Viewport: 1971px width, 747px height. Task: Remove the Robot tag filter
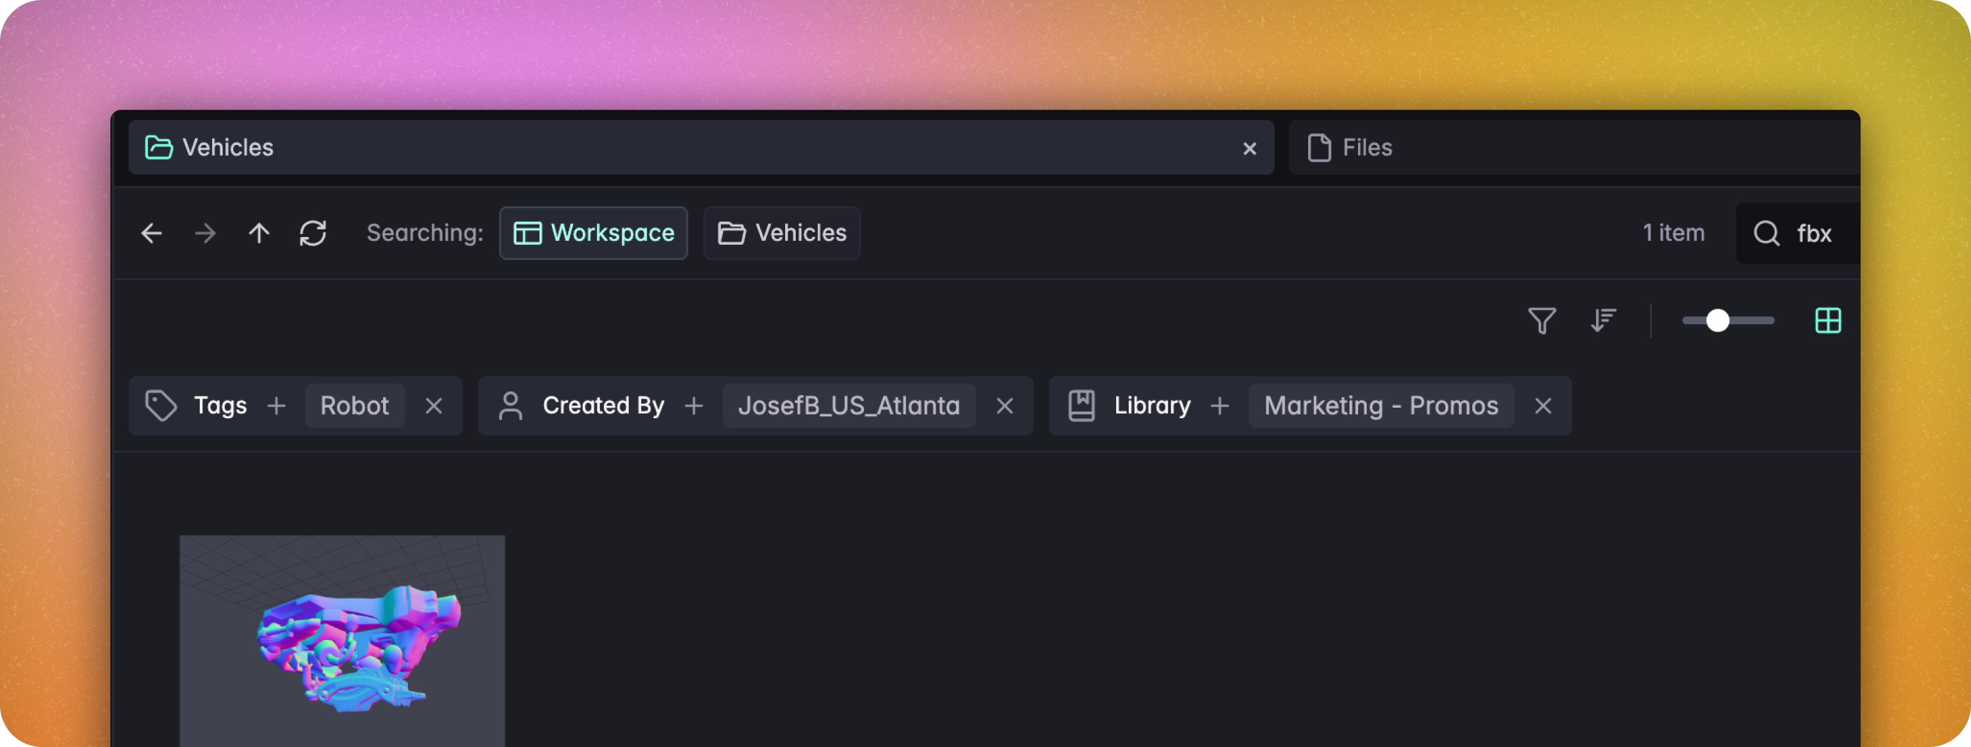[x=434, y=405]
